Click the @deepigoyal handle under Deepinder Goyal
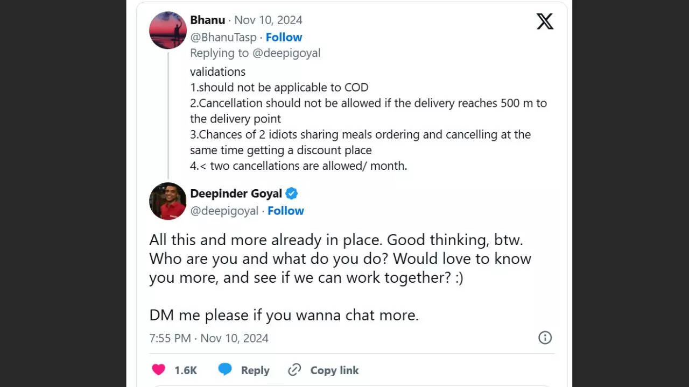Viewport: 689px width, 387px height. pyautogui.click(x=224, y=211)
